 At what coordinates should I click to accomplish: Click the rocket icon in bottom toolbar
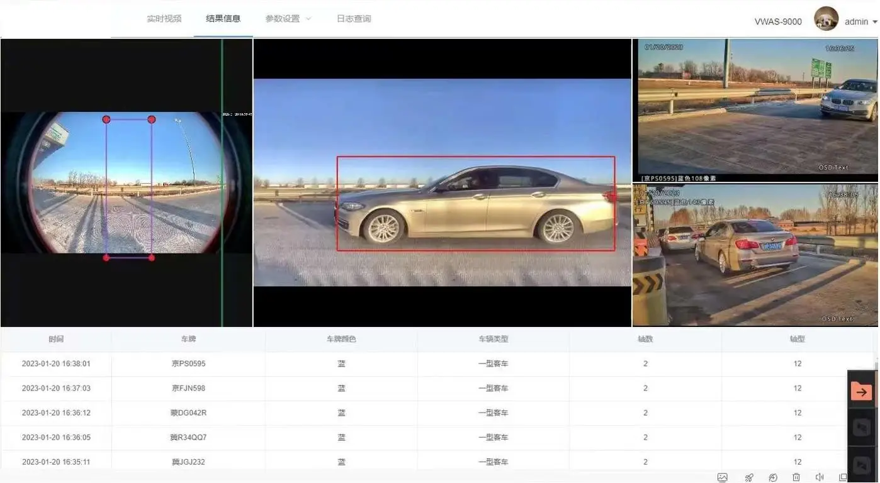point(748,477)
